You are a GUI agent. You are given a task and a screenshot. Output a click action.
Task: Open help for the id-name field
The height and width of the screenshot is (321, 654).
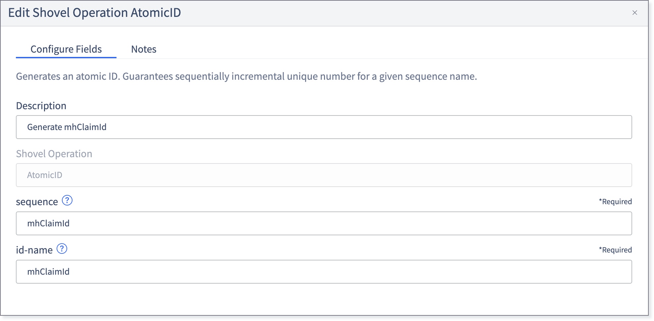(62, 249)
